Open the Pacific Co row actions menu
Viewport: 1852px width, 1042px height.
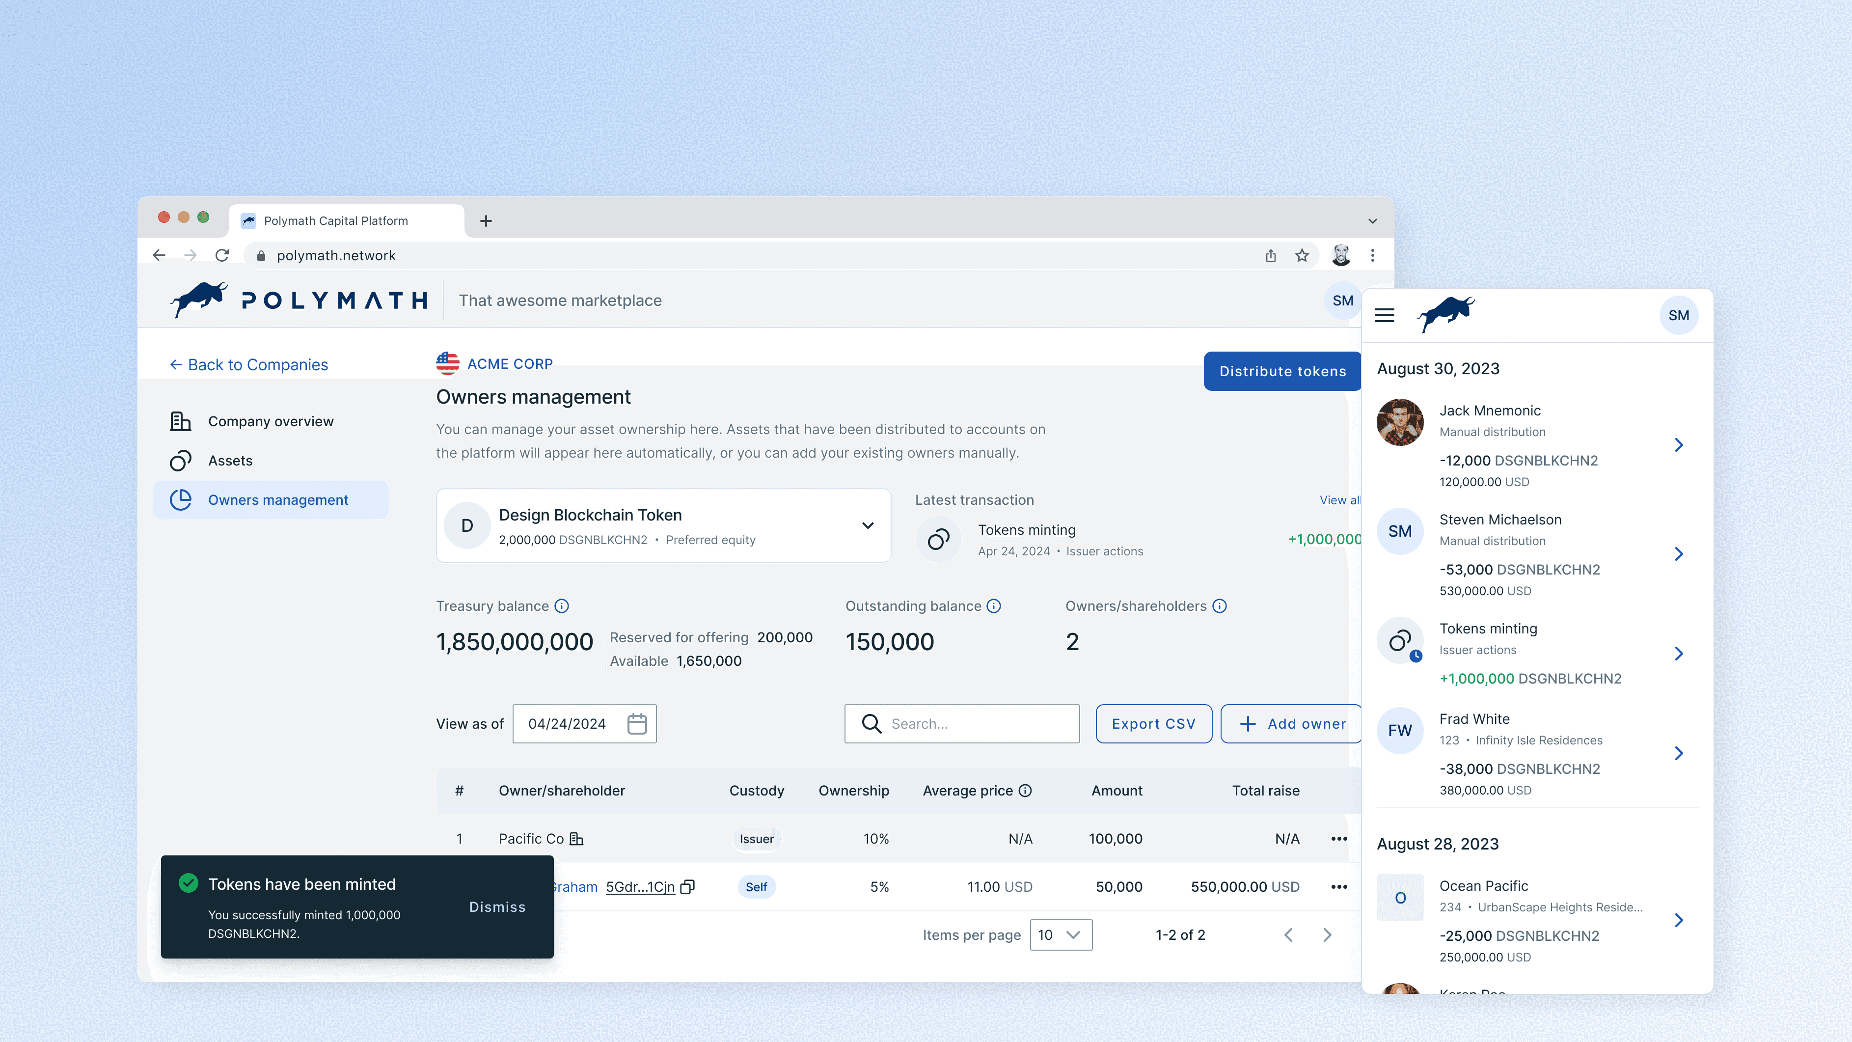coord(1338,839)
